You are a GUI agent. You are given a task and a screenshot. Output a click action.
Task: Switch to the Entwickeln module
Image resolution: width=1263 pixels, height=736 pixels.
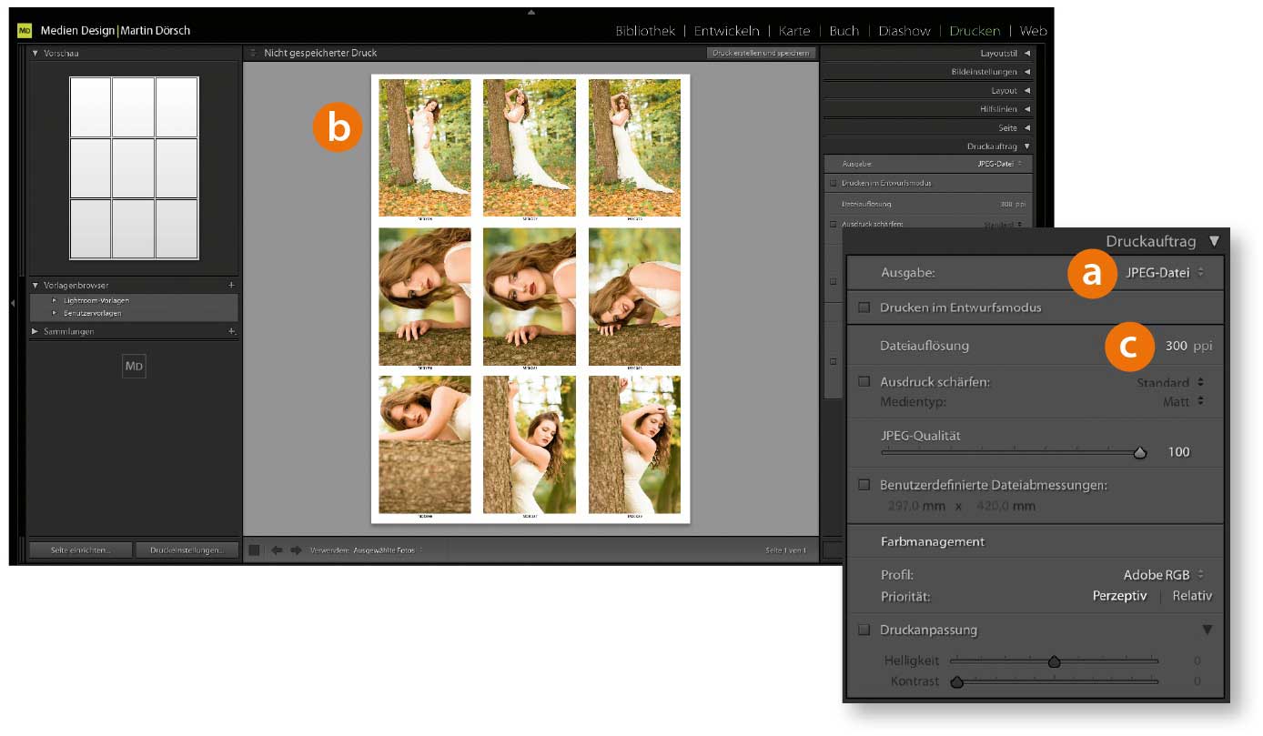pyautogui.click(x=726, y=31)
